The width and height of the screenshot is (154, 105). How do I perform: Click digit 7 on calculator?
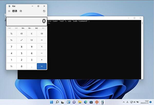(x=11, y=47)
